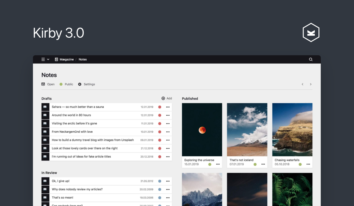
Task: Click the Notes breadcrumb link
Action: tap(83, 59)
